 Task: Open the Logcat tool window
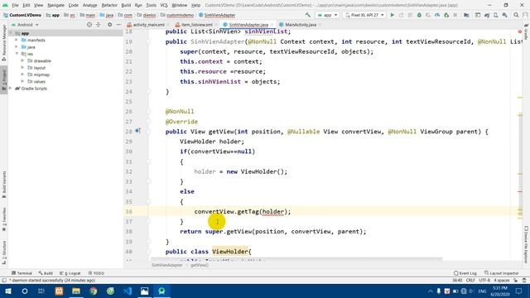coord(70,273)
